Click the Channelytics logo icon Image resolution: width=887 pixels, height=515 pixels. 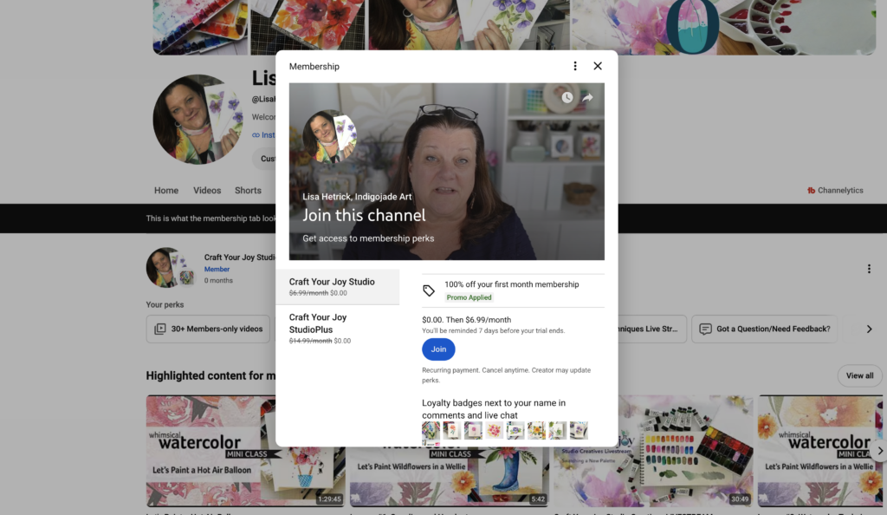point(811,190)
